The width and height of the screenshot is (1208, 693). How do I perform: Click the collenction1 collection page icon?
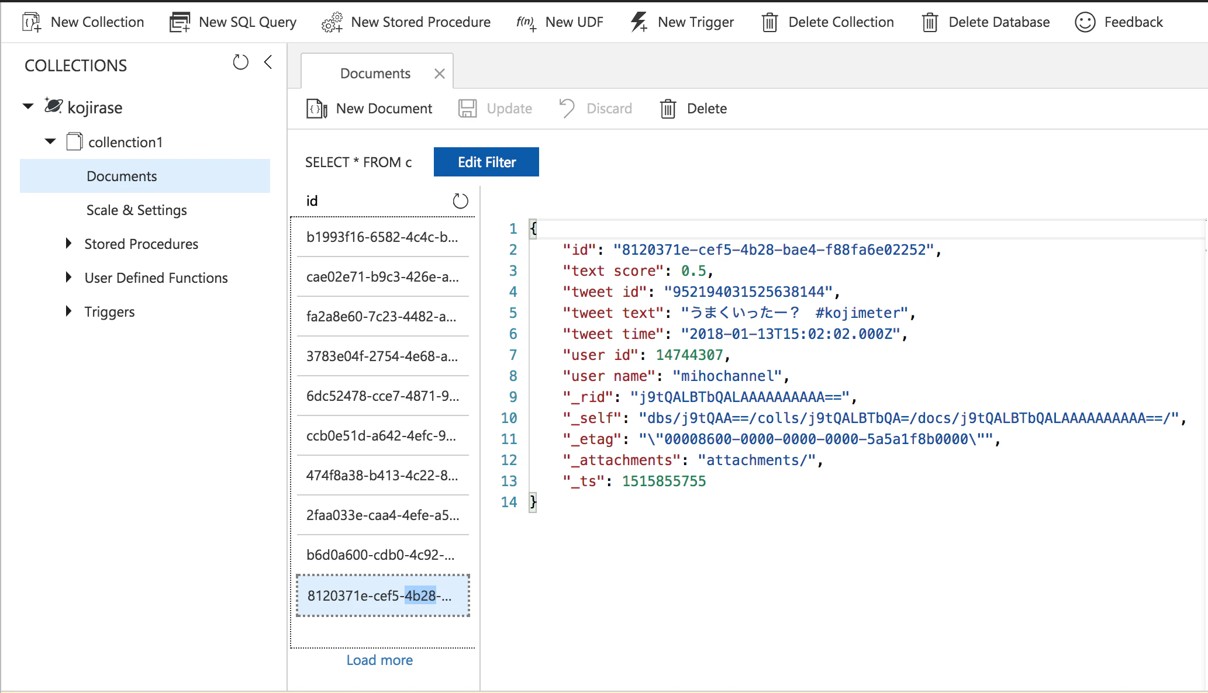pyautogui.click(x=74, y=141)
